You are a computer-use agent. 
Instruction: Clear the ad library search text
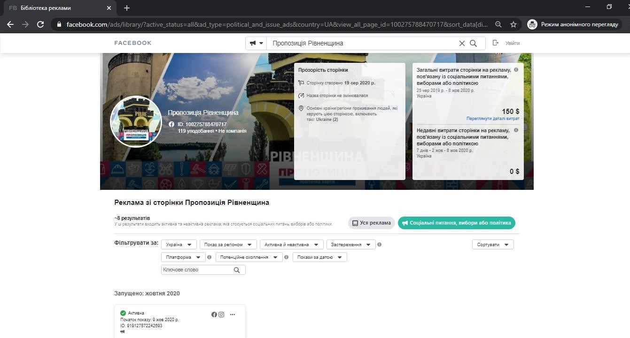point(462,43)
